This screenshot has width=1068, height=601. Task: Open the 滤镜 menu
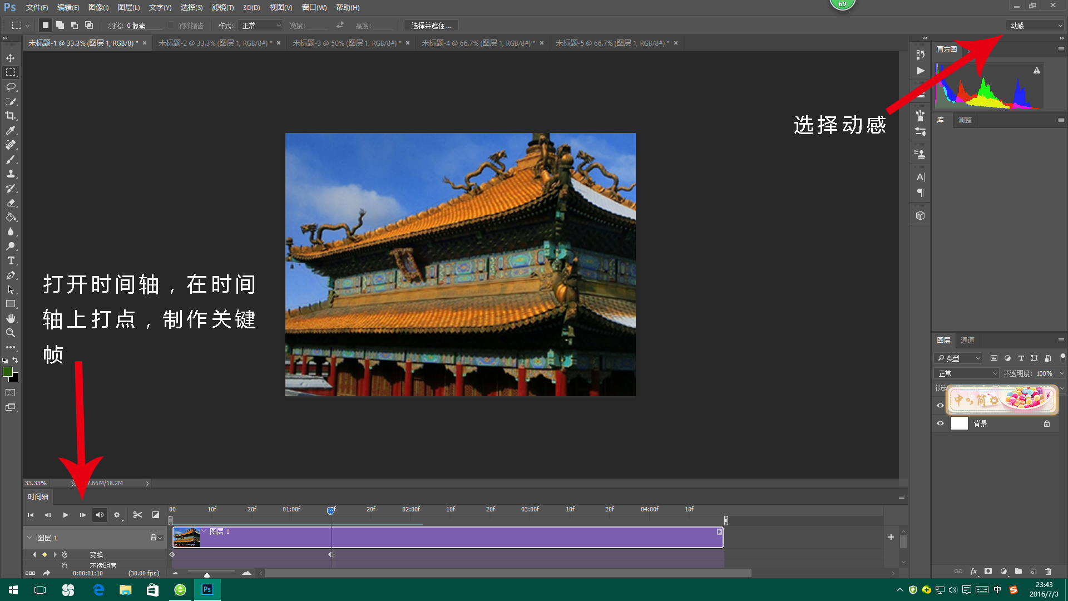222,7
